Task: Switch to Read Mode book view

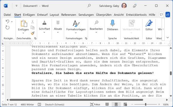Action: (107, 104)
